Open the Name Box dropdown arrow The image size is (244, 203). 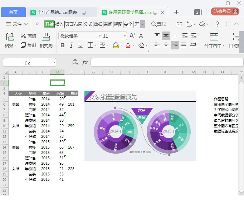click(x=54, y=62)
